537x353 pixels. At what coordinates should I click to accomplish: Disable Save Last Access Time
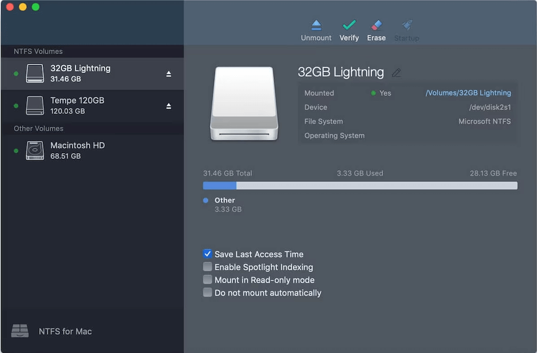click(207, 254)
